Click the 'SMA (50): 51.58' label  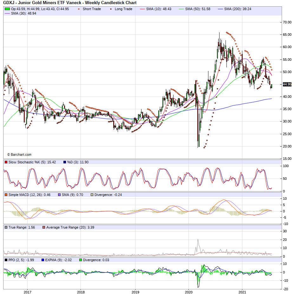tap(198, 9)
